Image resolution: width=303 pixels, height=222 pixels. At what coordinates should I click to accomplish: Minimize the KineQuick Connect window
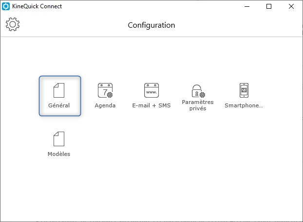[247, 6]
